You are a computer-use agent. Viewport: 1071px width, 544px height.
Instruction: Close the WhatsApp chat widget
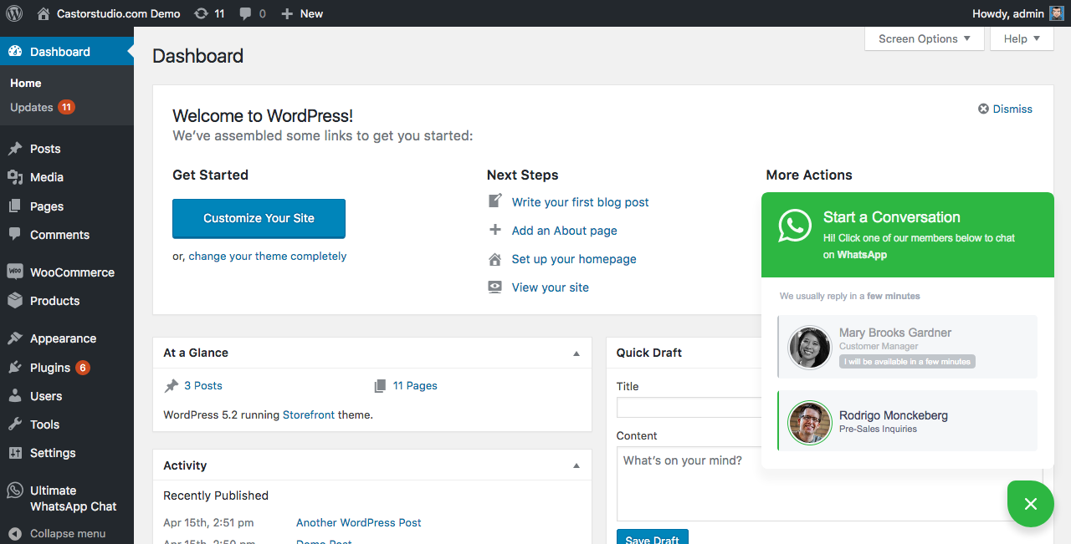(1030, 504)
